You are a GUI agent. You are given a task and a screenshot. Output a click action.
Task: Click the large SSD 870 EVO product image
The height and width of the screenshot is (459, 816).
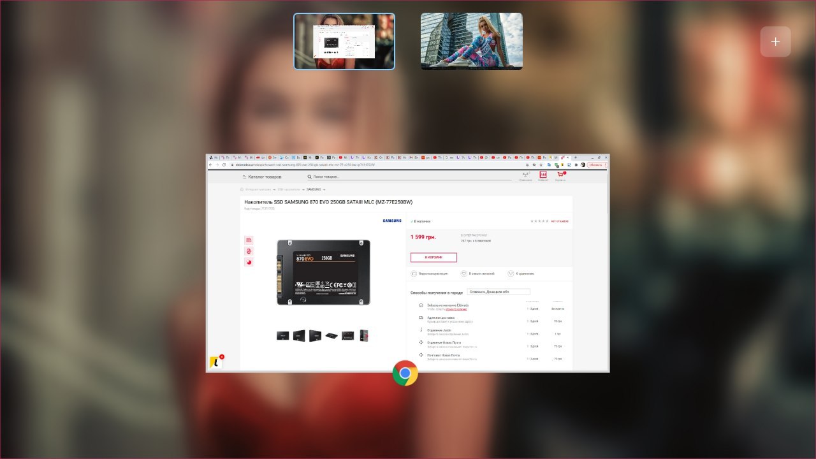323,272
